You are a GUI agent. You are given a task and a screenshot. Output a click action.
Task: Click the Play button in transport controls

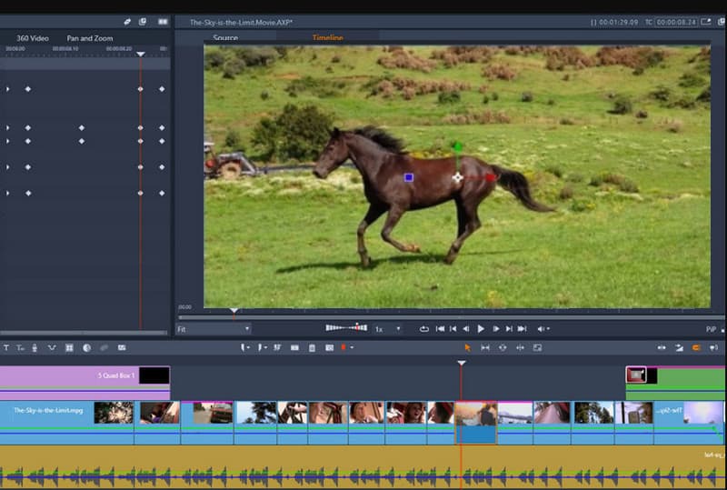pyautogui.click(x=481, y=328)
